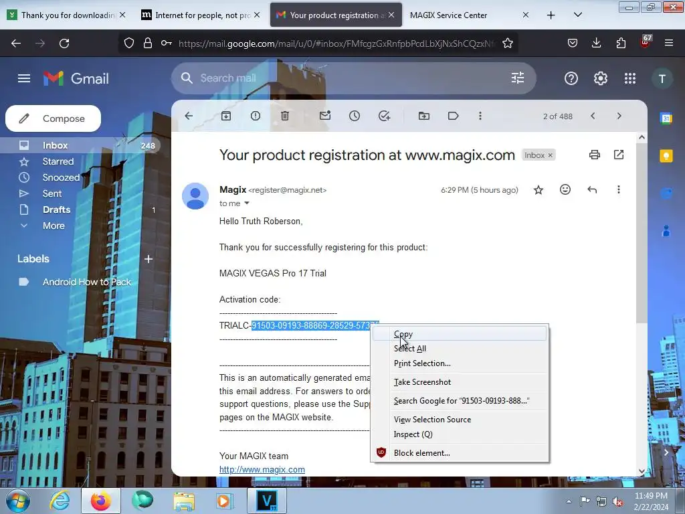685x514 pixels.
Task: Open the Inbox folder
Action: 80,145
